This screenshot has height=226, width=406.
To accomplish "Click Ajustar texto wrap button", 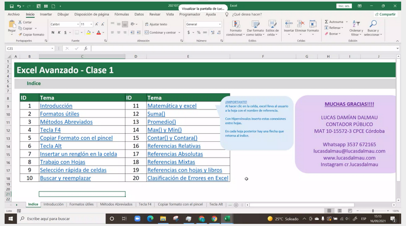I will pyautogui.click(x=156, y=24).
